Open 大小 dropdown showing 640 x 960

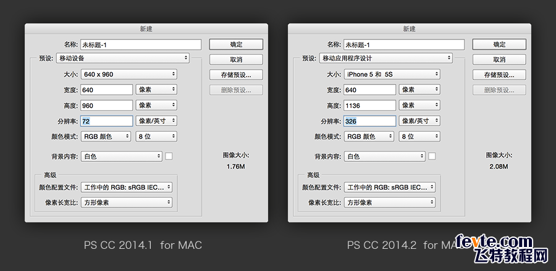coord(129,74)
